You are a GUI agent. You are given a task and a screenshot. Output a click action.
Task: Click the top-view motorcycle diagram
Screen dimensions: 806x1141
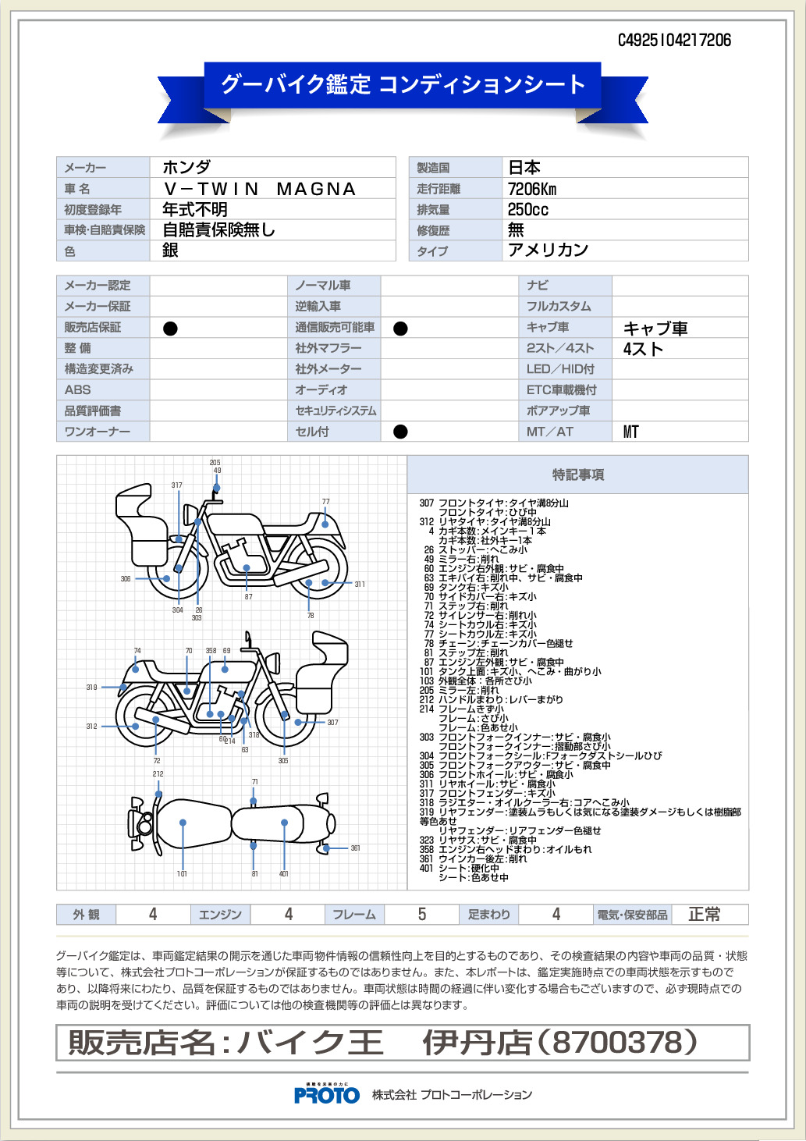click(232, 823)
